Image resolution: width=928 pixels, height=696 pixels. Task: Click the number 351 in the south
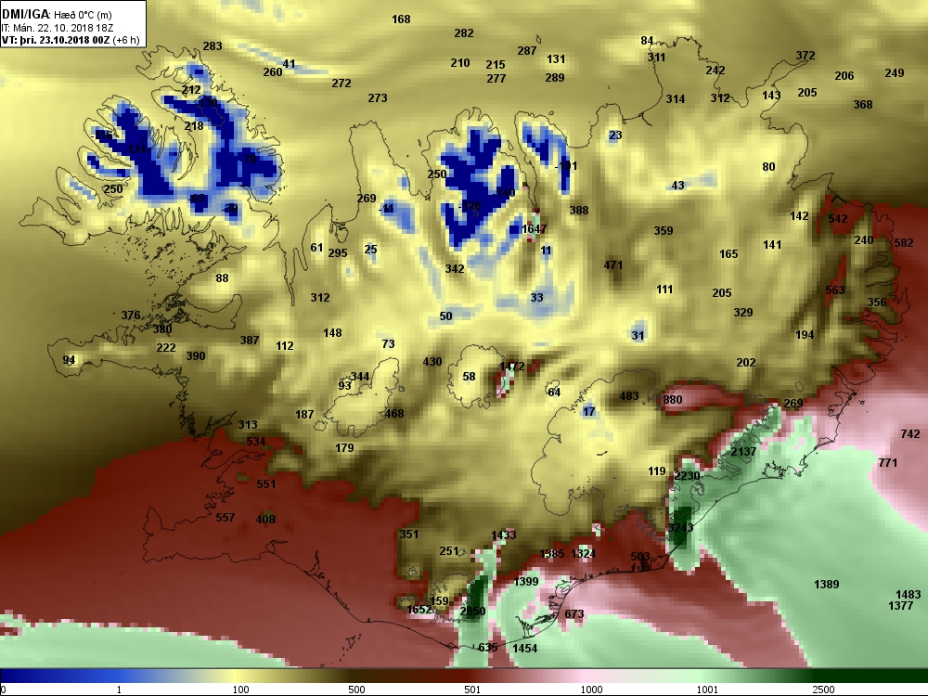(x=409, y=535)
